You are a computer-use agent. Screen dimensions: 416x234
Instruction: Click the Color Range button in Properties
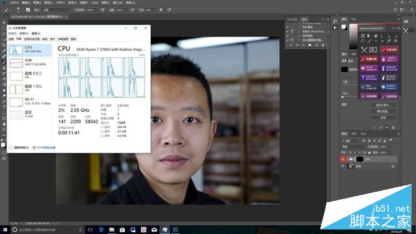(x=383, y=111)
